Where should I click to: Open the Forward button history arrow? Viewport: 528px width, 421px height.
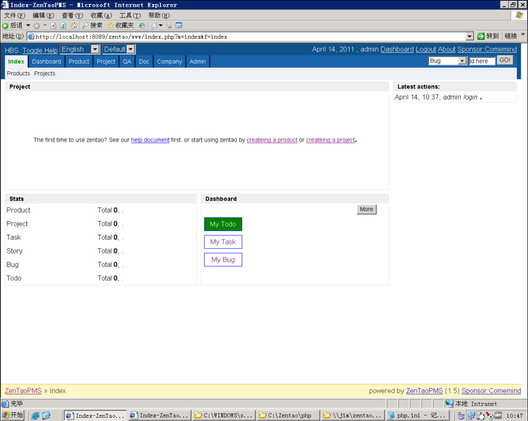click(45, 25)
